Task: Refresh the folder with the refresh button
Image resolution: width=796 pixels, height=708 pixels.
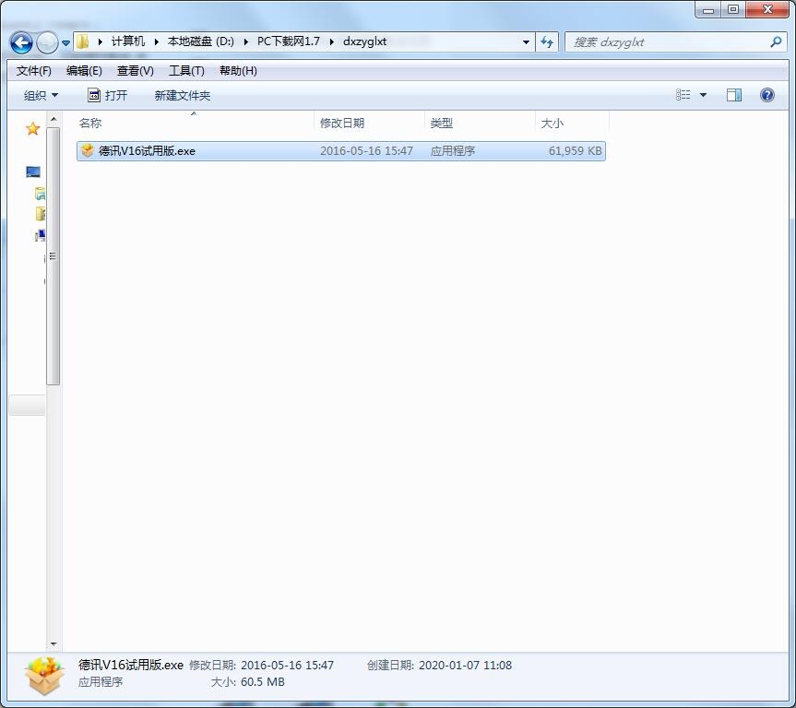Action: pos(547,42)
